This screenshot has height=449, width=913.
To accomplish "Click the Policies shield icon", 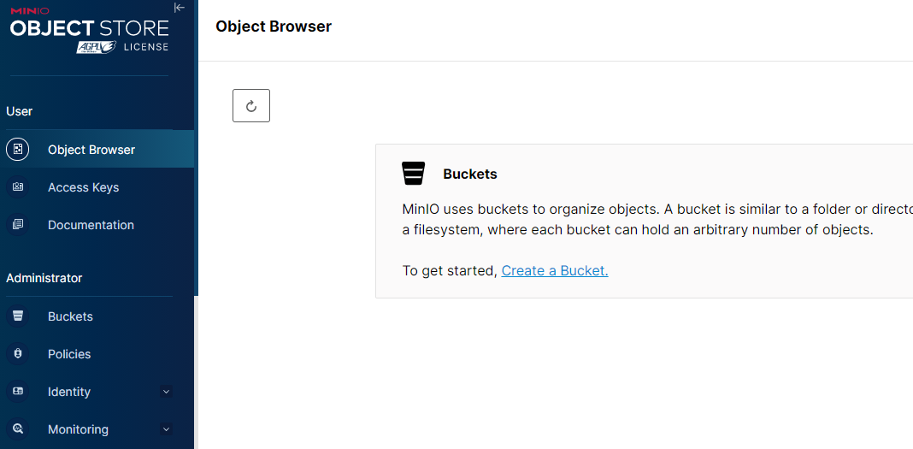I will click(17, 354).
